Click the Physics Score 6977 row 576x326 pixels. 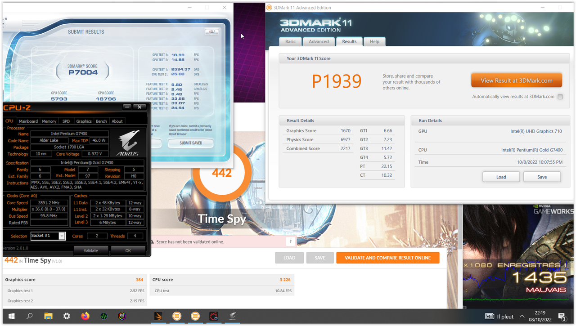tap(318, 140)
